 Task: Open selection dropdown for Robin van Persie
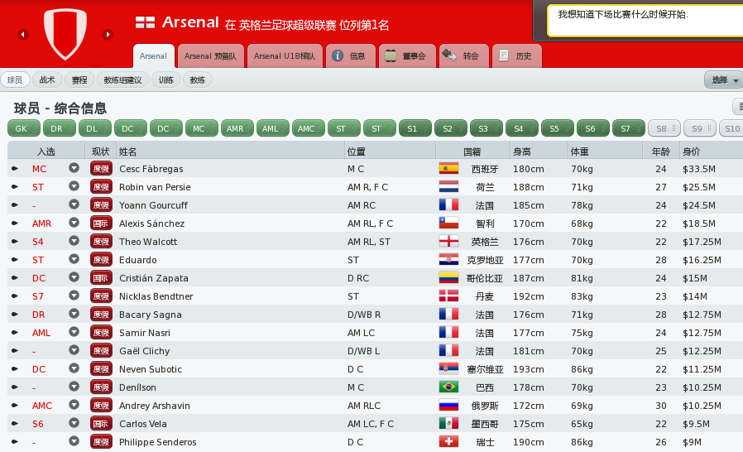click(x=74, y=186)
